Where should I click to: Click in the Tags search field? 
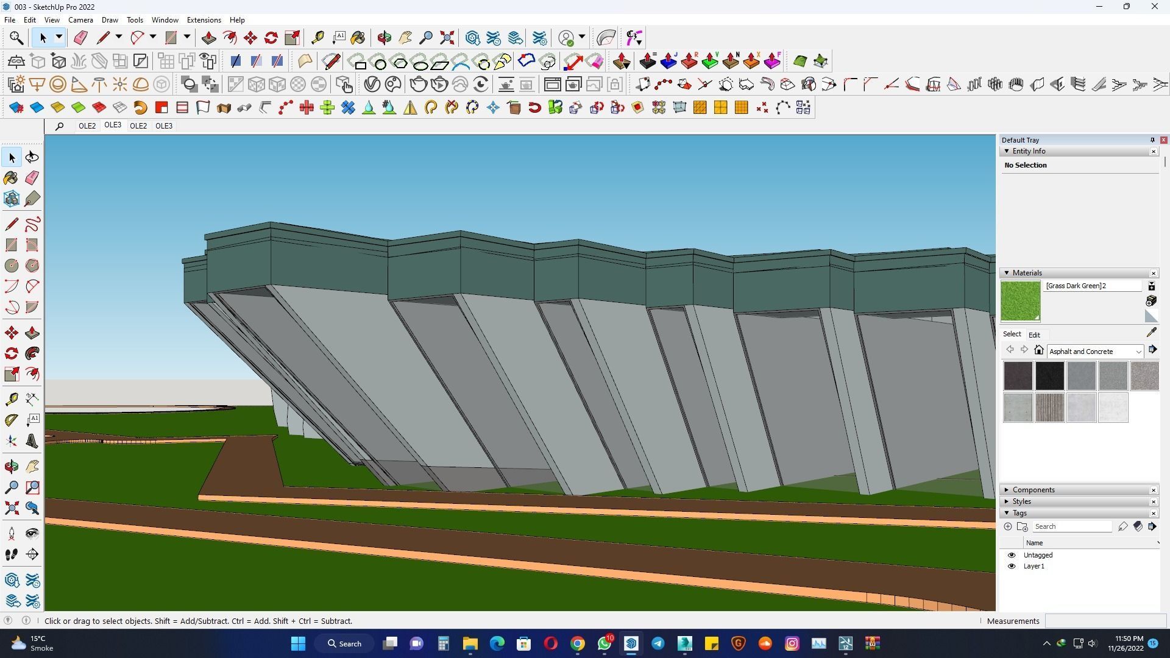point(1071,526)
